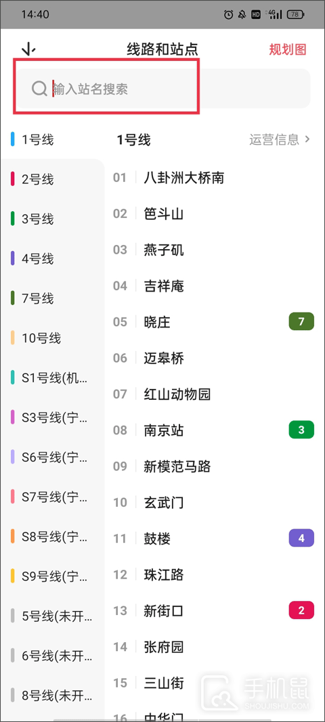Tap the alarm clock status bar icon

coord(228,15)
